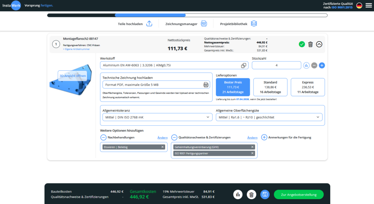Delete the Montageflansch2-88147 part with trash icon
The width and height of the screenshot is (374, 204).
pos(310,44)
